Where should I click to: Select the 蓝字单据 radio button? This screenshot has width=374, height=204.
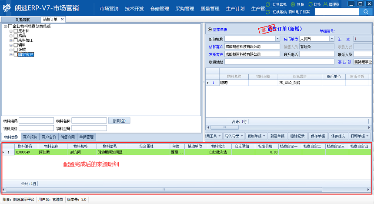click(x=210, y=29)
